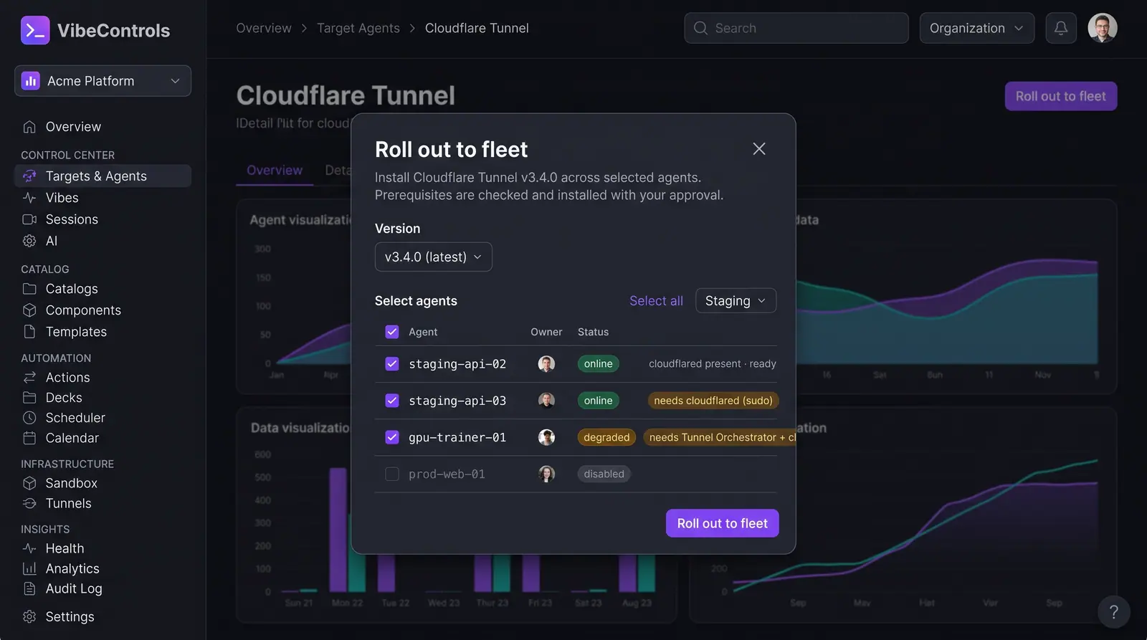Click the Analytics bar chart icon
This screenshot has height=640, width=1147.
click(x=29, y=569)
